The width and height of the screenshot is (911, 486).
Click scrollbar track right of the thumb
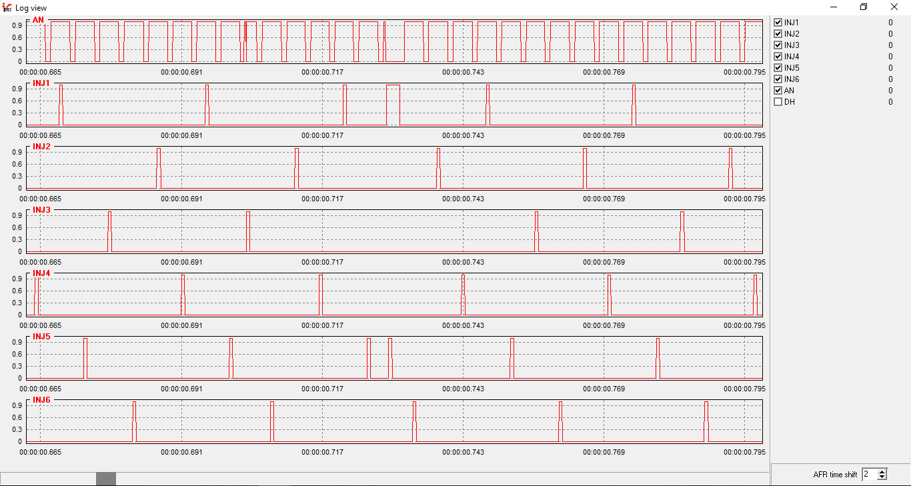(443, 479)
